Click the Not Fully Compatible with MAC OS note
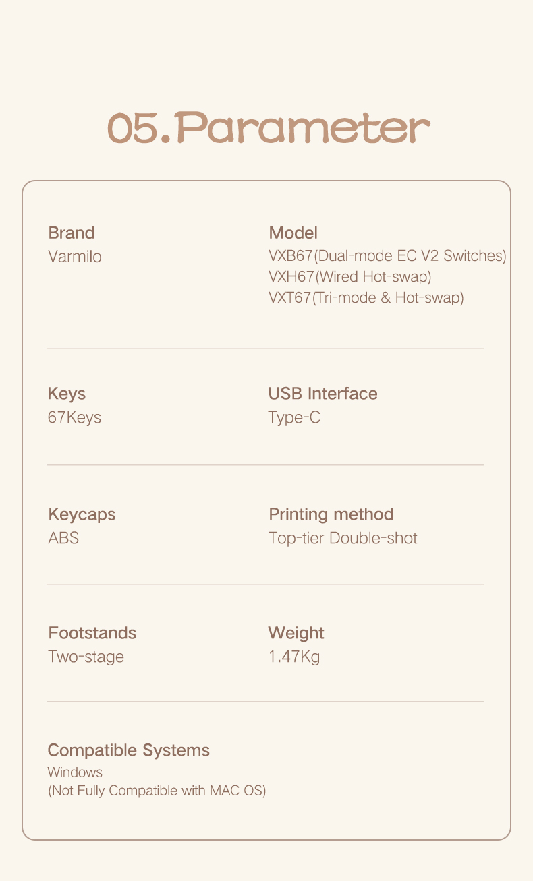The image size is (533, 881). click(157, 791)
